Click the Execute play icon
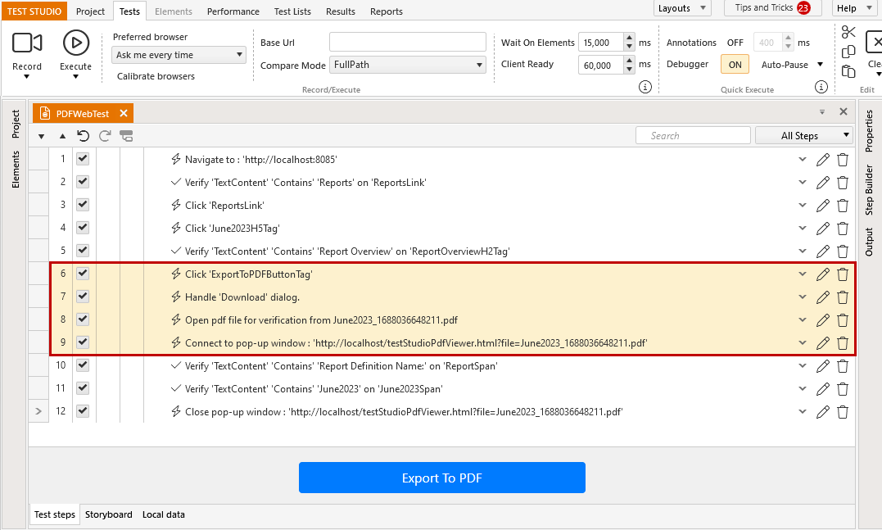Viewport: 882px width, 530px height. [76, 43]
